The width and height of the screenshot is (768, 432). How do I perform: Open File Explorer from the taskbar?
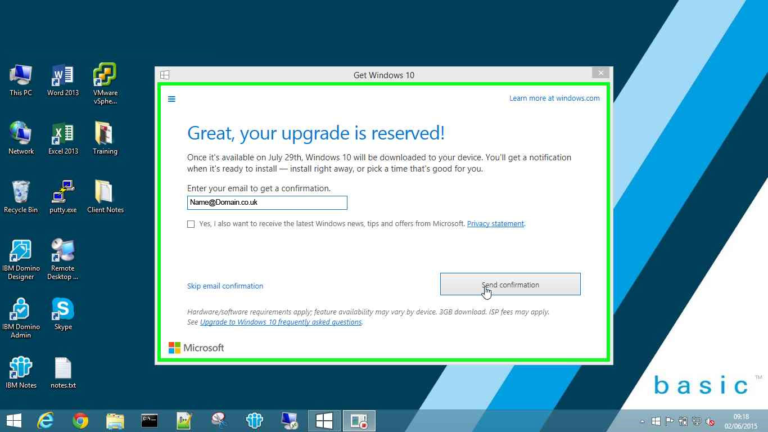click(115, 421)
